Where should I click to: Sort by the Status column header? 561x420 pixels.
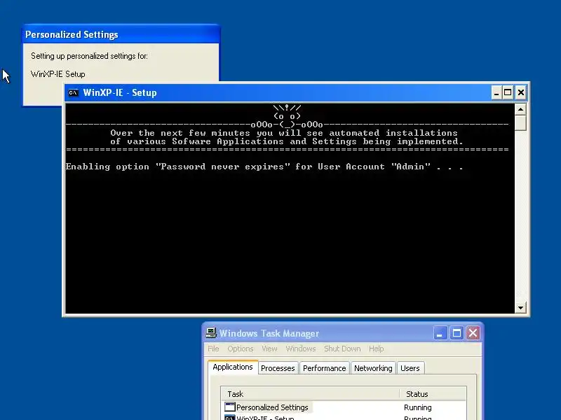433,394
